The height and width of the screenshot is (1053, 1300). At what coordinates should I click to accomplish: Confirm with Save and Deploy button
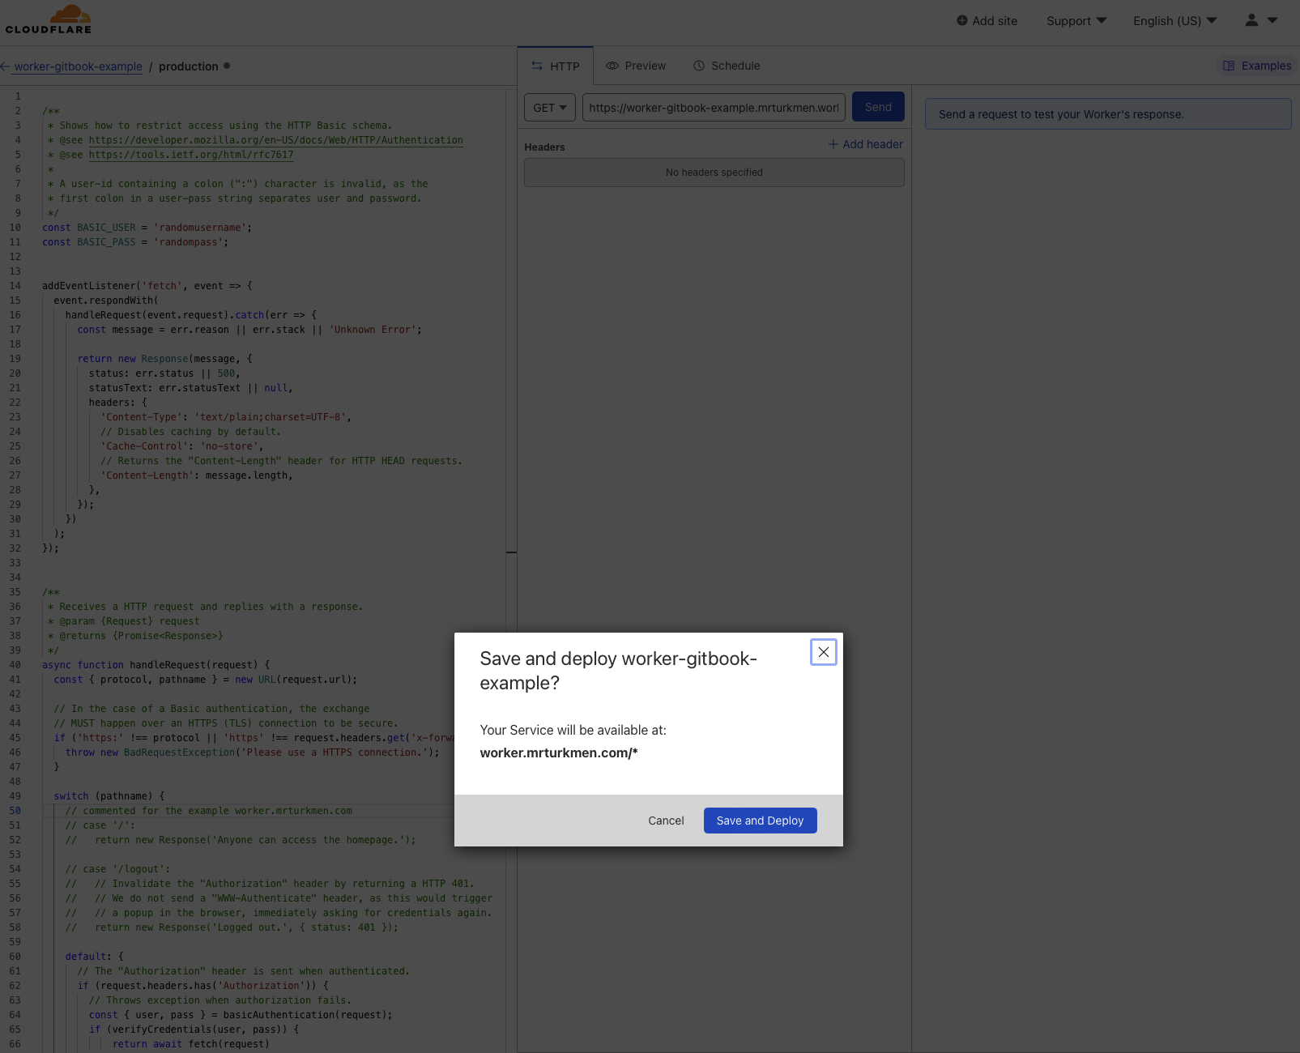(x=760, y=821)
